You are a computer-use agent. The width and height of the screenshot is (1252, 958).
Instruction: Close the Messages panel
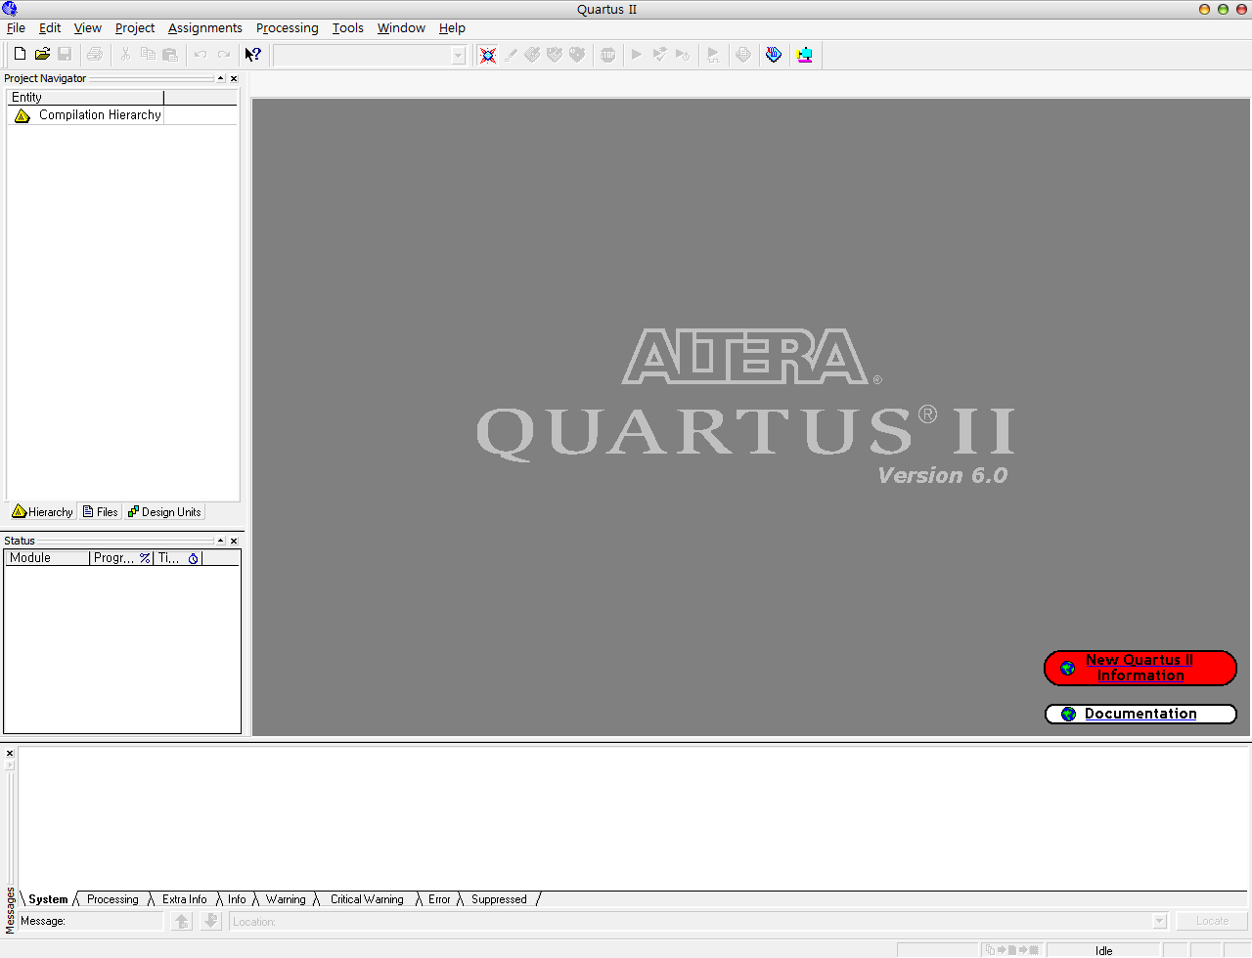(x=10, y=754)
